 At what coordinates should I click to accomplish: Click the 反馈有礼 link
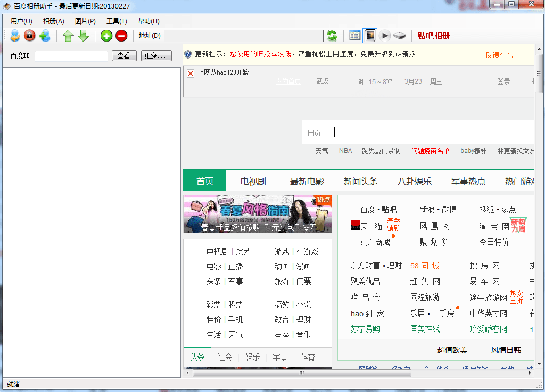tap(499, 55)
